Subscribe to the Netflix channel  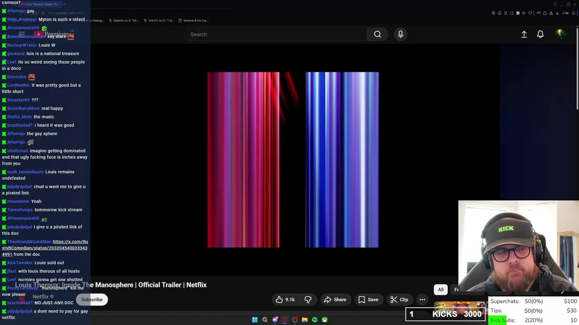92,299
